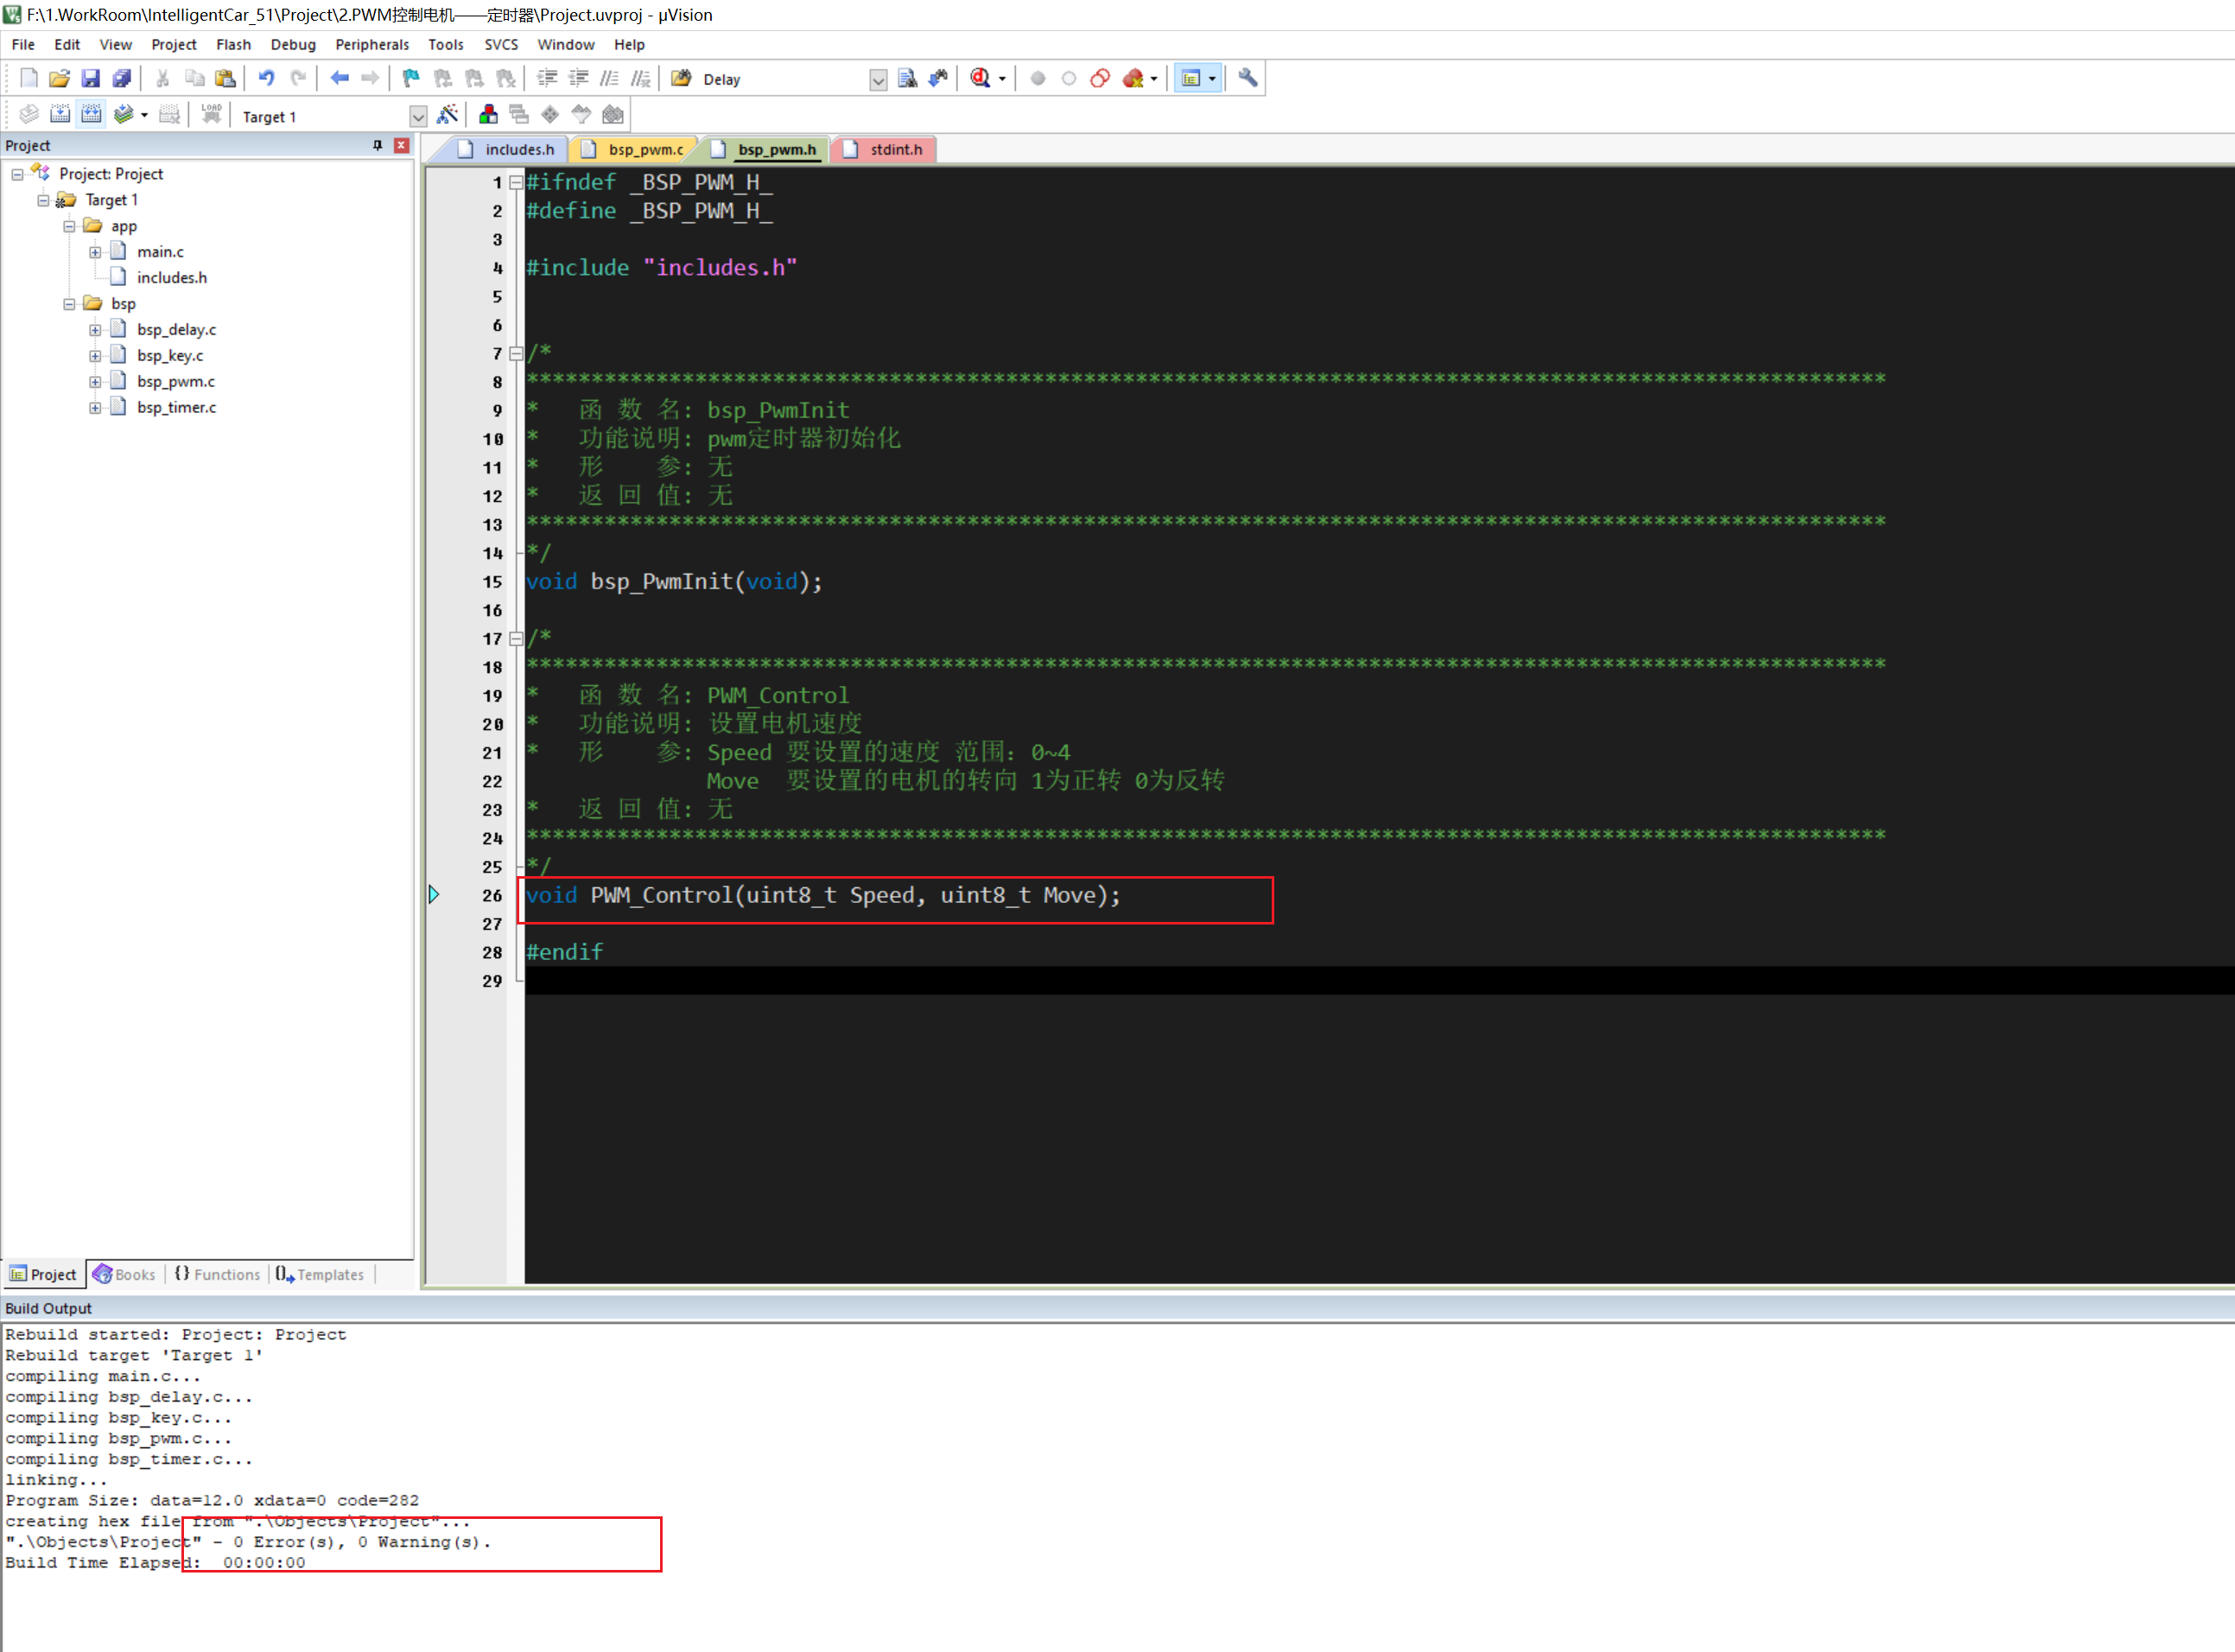2235x1652 pixels.
Task: Expand bsp_timer.c dependencies
Action: coord(95,408)
